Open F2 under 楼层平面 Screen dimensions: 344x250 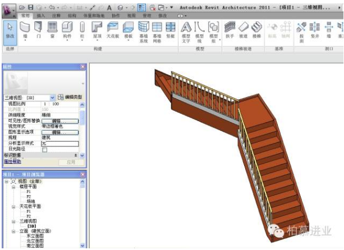point(29,197)
